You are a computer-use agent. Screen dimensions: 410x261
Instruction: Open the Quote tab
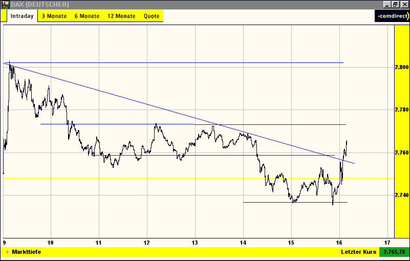pyautogui.click(x=152, y=16)
